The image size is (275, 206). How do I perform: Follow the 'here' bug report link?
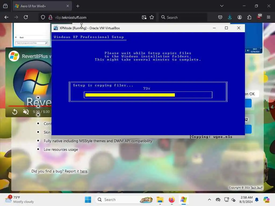click(x=84, y=171)
